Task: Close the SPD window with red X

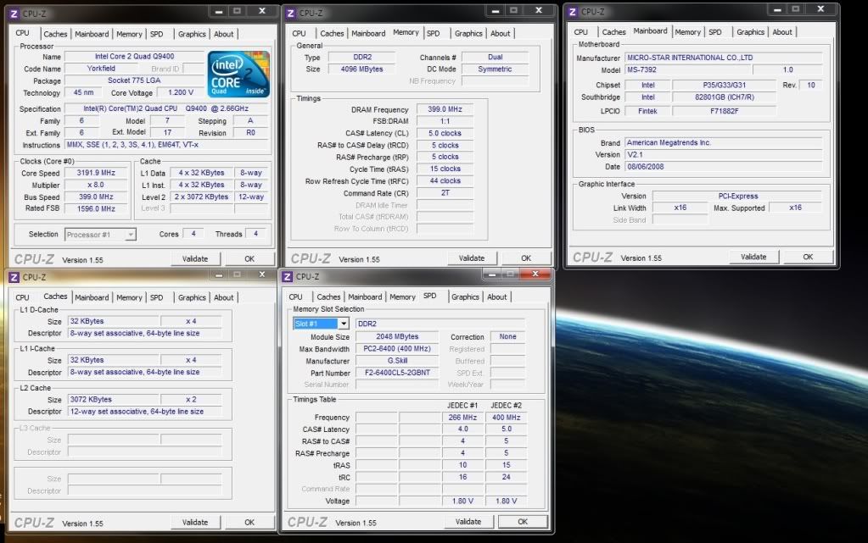Action: pyautogui.click(x=536, y=274)
